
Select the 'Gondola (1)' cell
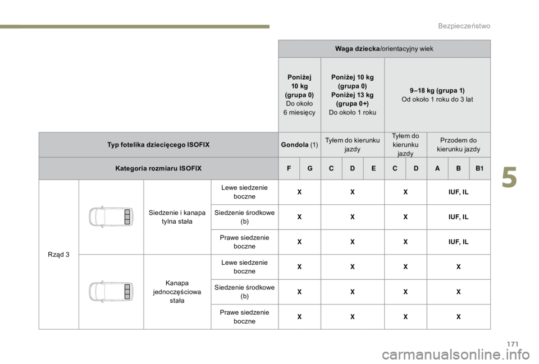[x=299, y=145]
